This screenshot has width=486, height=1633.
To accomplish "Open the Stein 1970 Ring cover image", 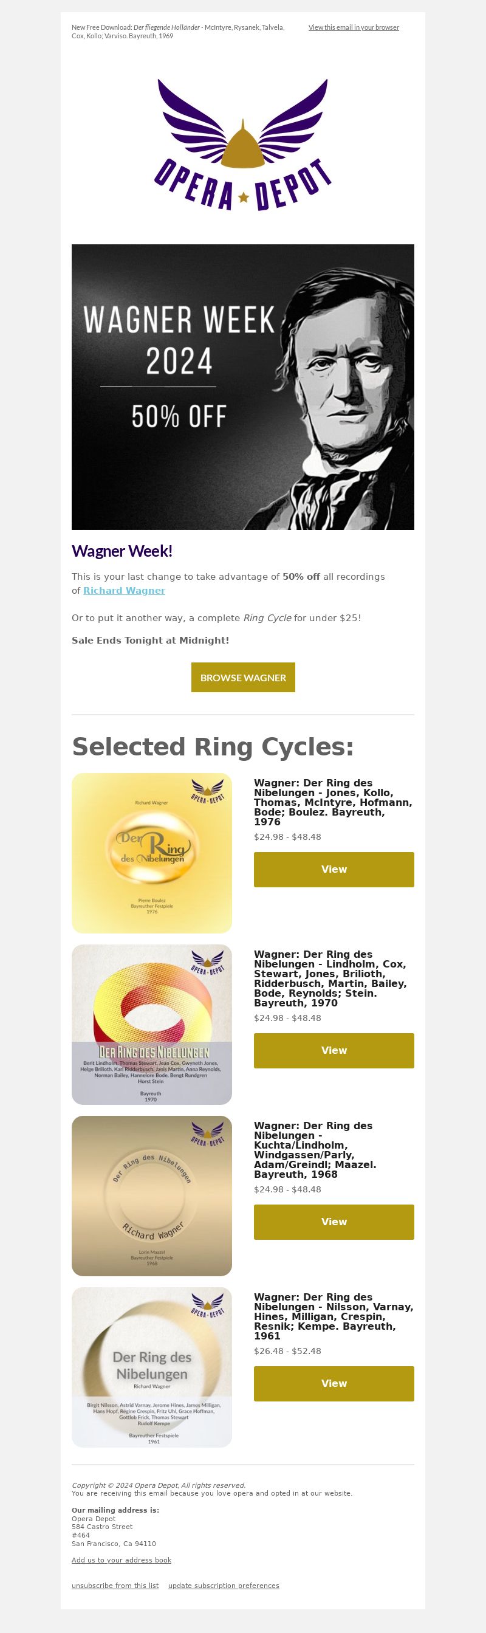I will pyautogui.click(x=152, y=1025).
